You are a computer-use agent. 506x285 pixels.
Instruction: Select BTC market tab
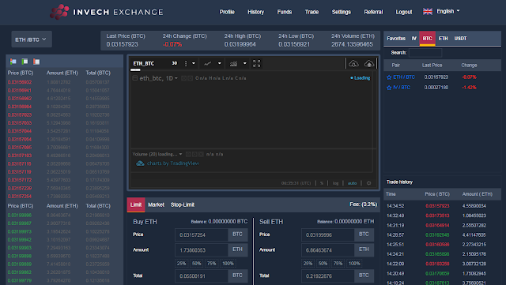point(427,39)
